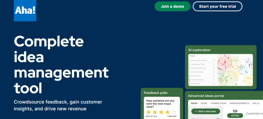Click the Feedback polls card title
263x119 pixels.
point(155,93)
